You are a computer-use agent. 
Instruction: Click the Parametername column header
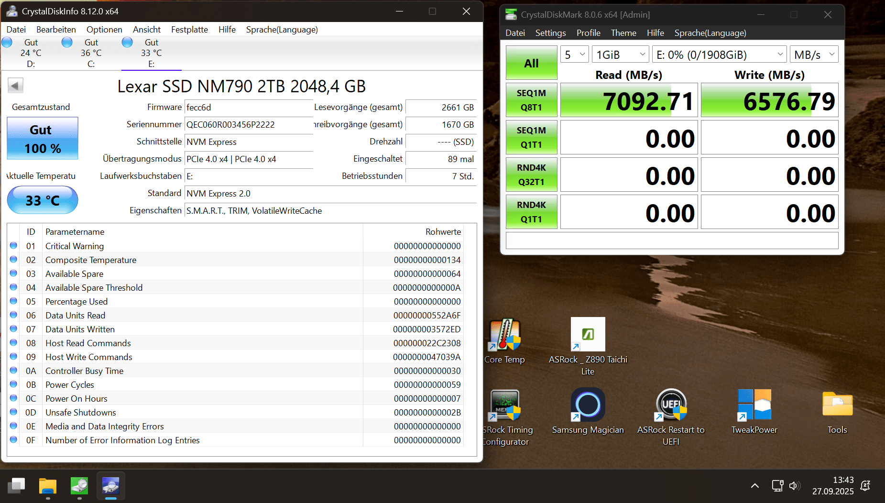203,232
